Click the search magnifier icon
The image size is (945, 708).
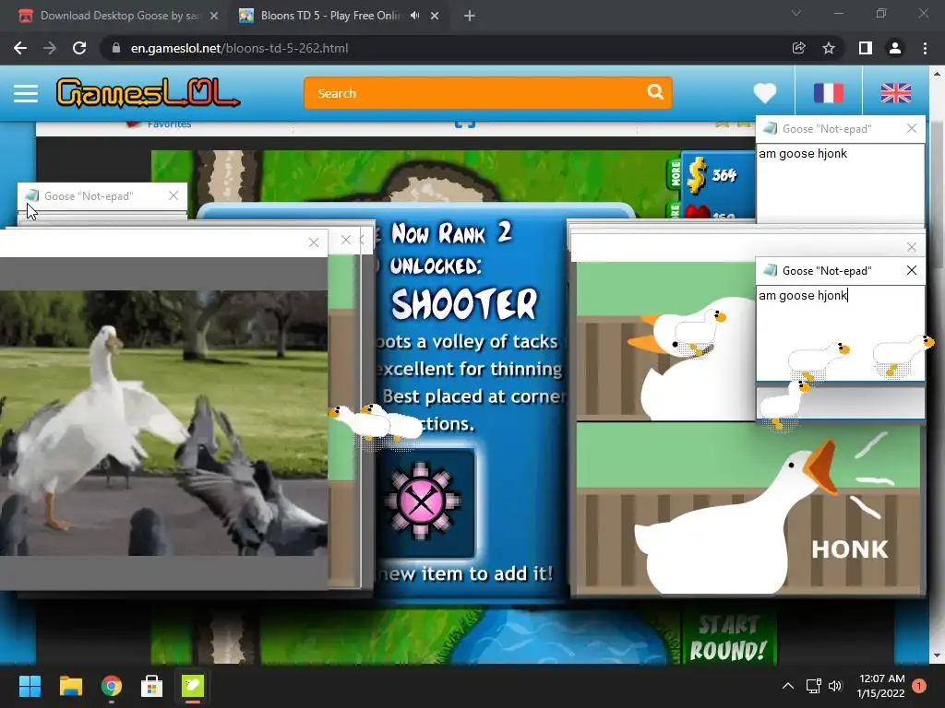(655, 92)
